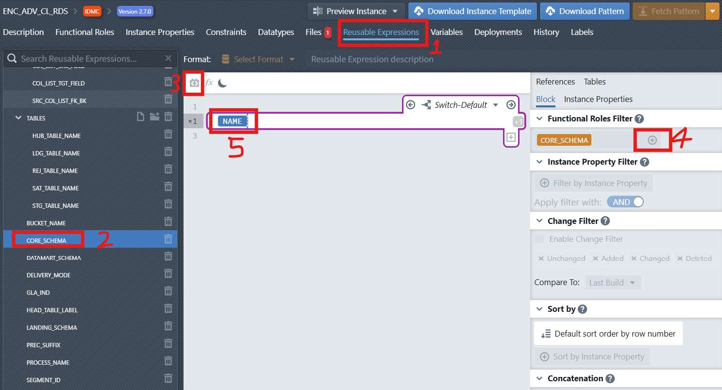Click Default sort order by row number
Viewport: 722px width, 390px height.
608,334
